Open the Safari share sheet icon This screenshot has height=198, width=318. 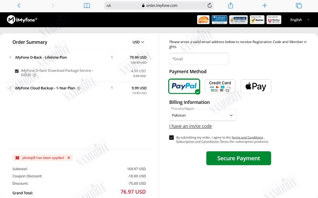(231, 5)
